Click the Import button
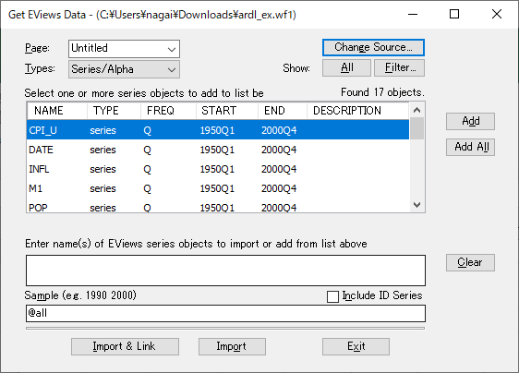The height and width of the screenshot is (373, 519). (x=232, y=346)
